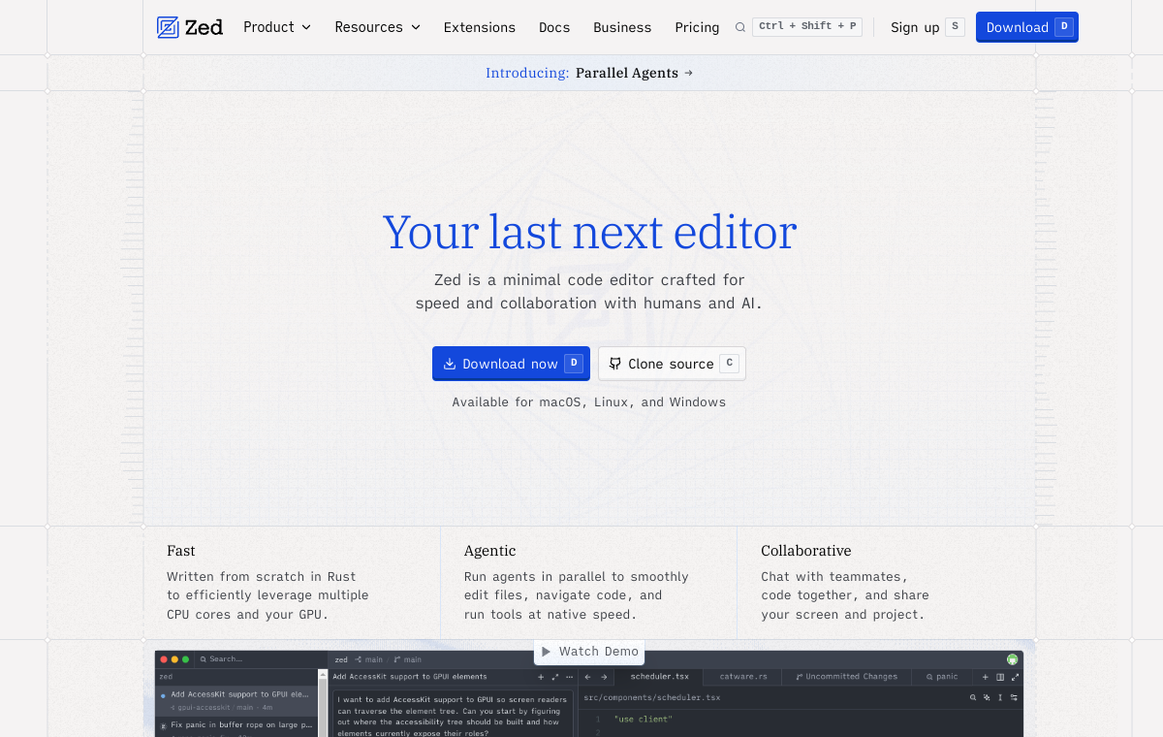Click the Sign up link
The image size is (1163, 737).
(x=927, y=27)
